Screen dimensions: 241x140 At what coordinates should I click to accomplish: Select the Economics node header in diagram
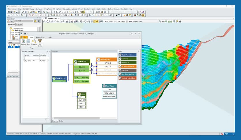coord(82,61)
